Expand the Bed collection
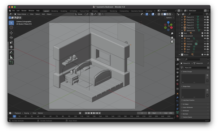218x132 pixels. click(x=179, y=33)
